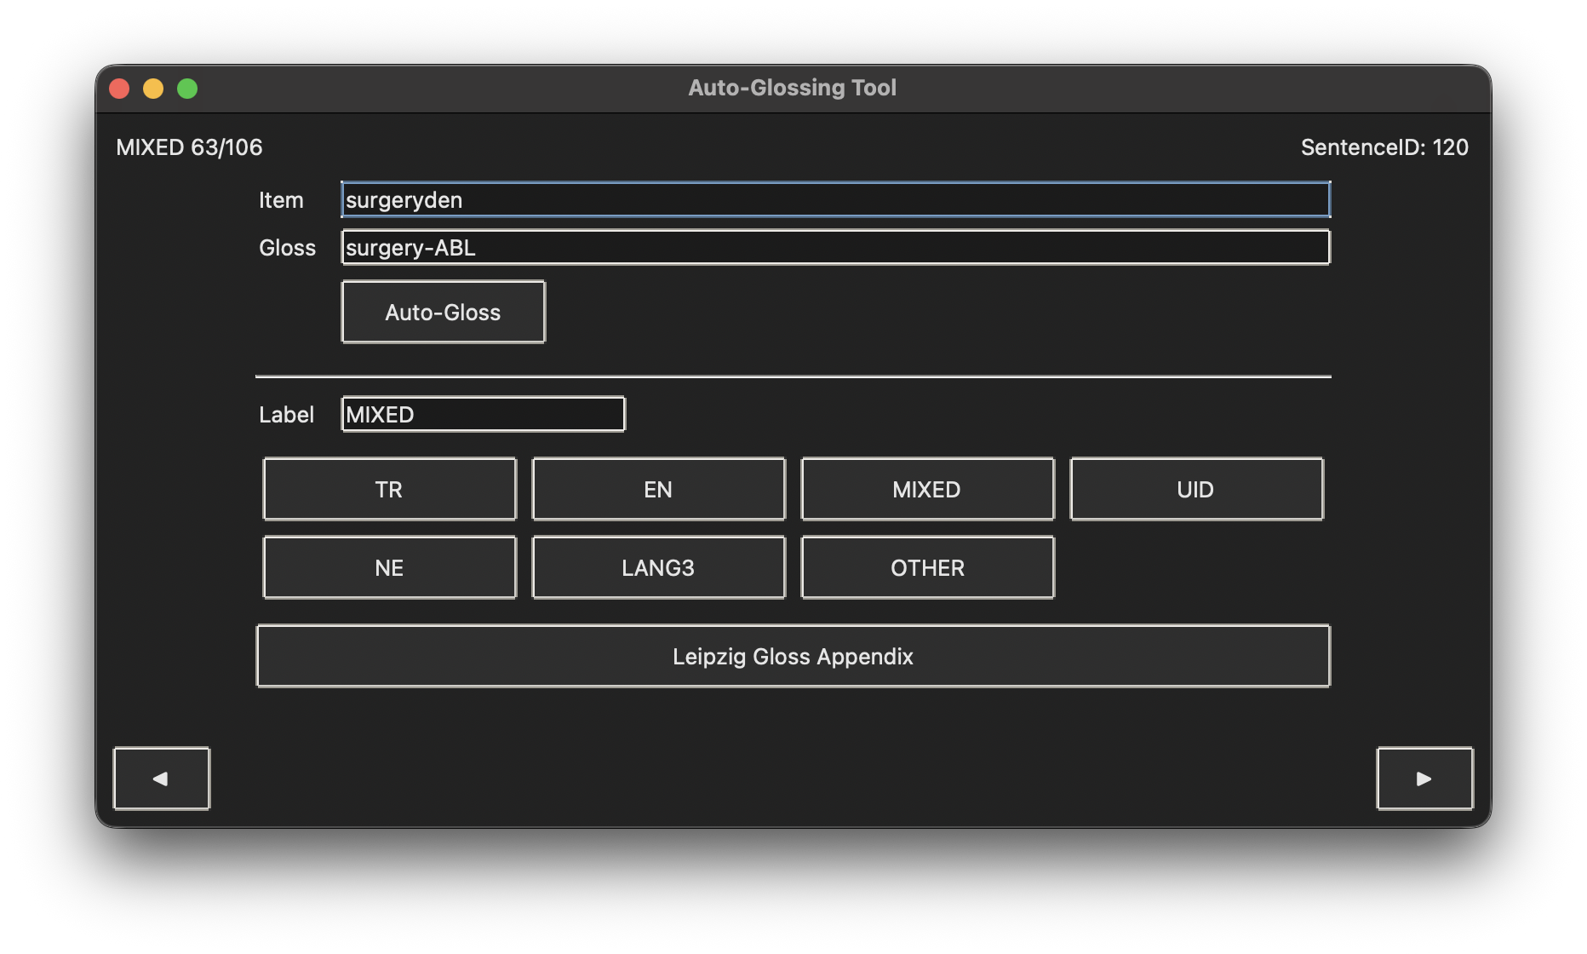The image size is (1587, 954).
Task: Click the SentenceID: 120 indicator
Action: click(x=1384, y=147)
